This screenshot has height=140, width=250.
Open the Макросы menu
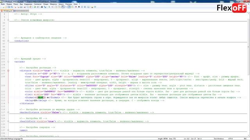(54, 4)
